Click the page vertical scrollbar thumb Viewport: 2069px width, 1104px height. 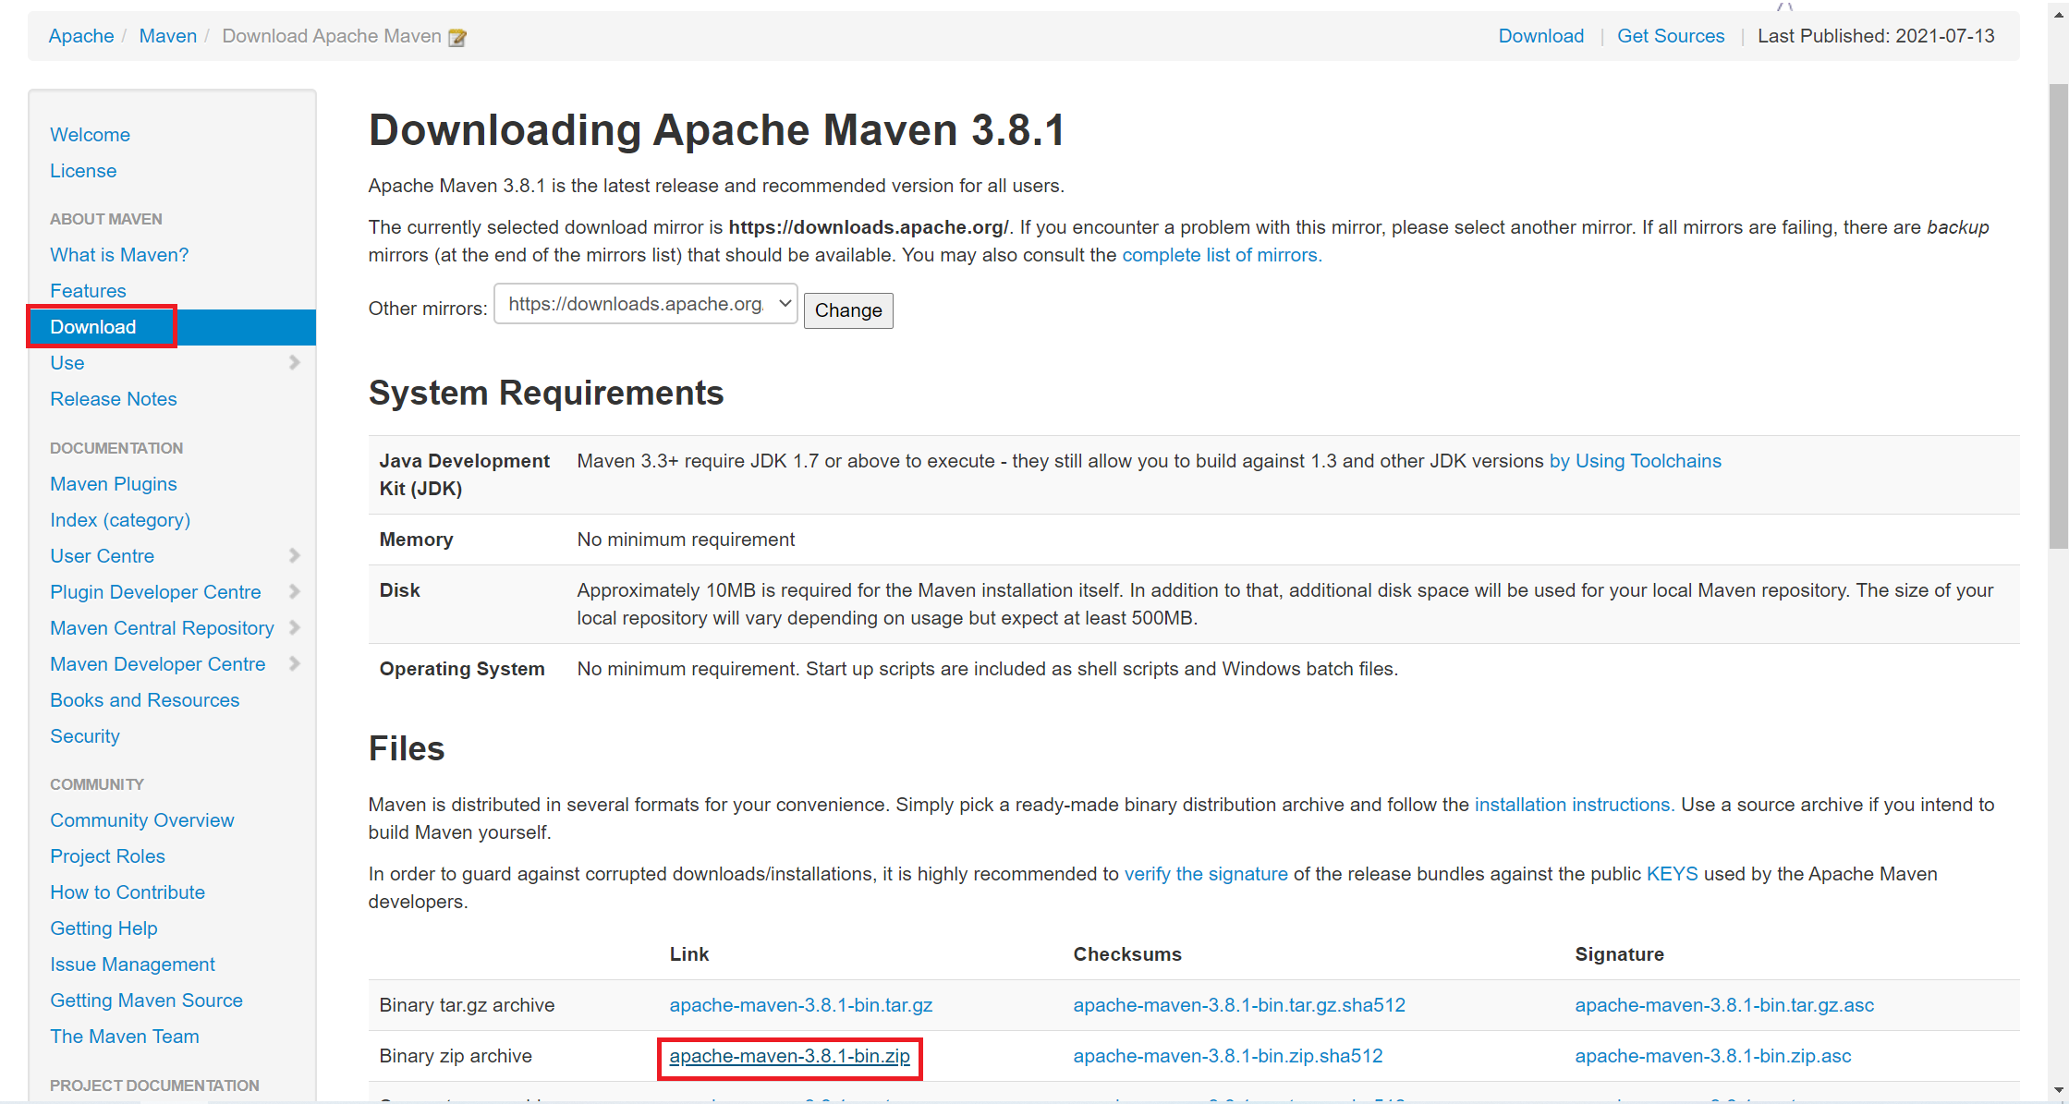click(x=2058, y=314)
